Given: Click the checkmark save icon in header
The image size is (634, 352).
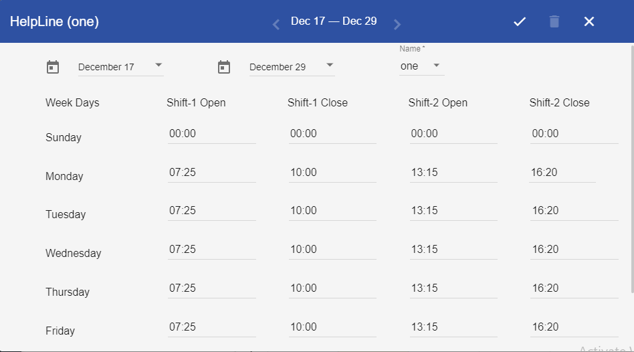Looking at the screenshot, I should tap(520, 22).
